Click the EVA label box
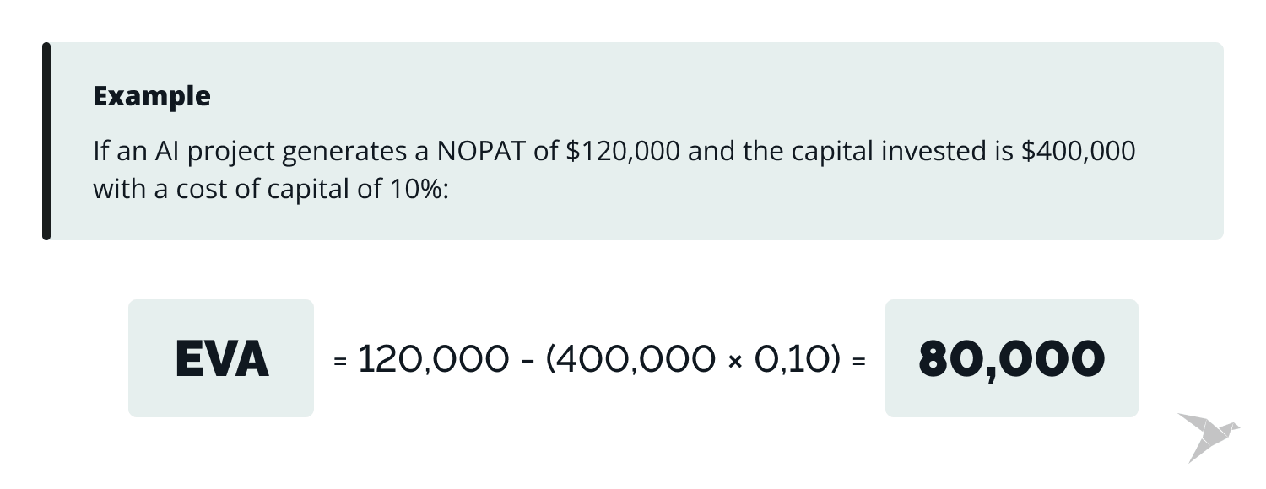The height and width of the screenshot is (489, 1266). 221,358
